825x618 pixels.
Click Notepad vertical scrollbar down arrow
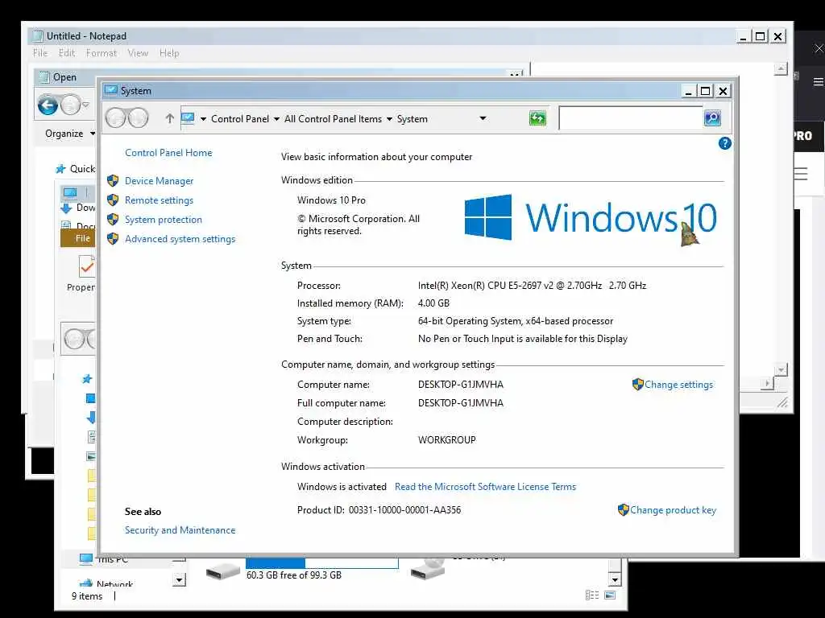coord(781,369)
